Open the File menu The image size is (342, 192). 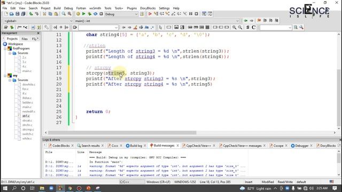[5, 9]
